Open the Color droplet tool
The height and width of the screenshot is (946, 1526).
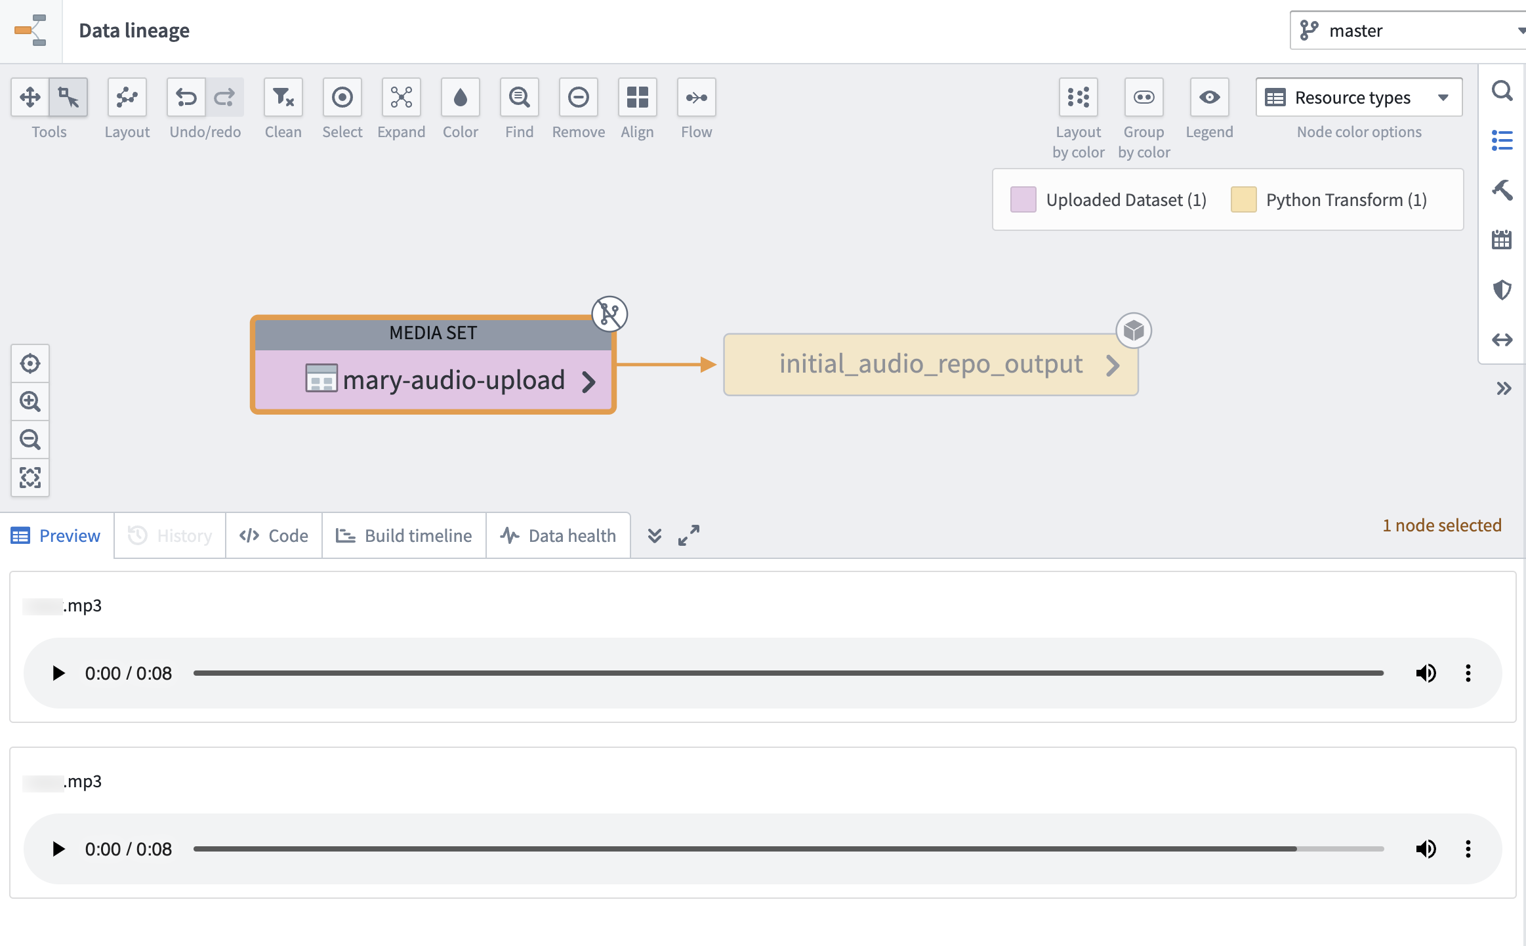(461, 98)
